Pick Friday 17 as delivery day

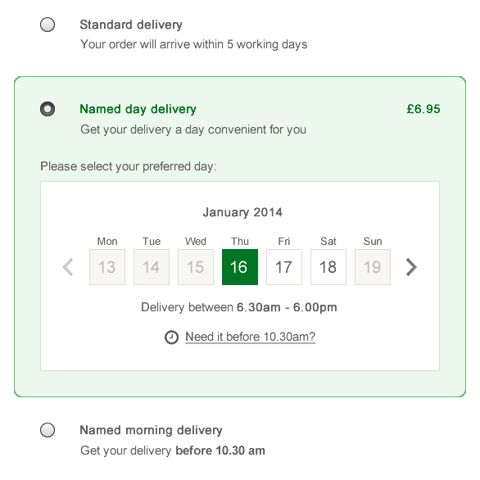284,267
